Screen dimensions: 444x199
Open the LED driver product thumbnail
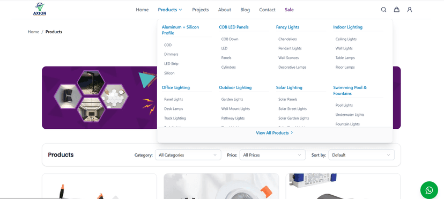343,186
